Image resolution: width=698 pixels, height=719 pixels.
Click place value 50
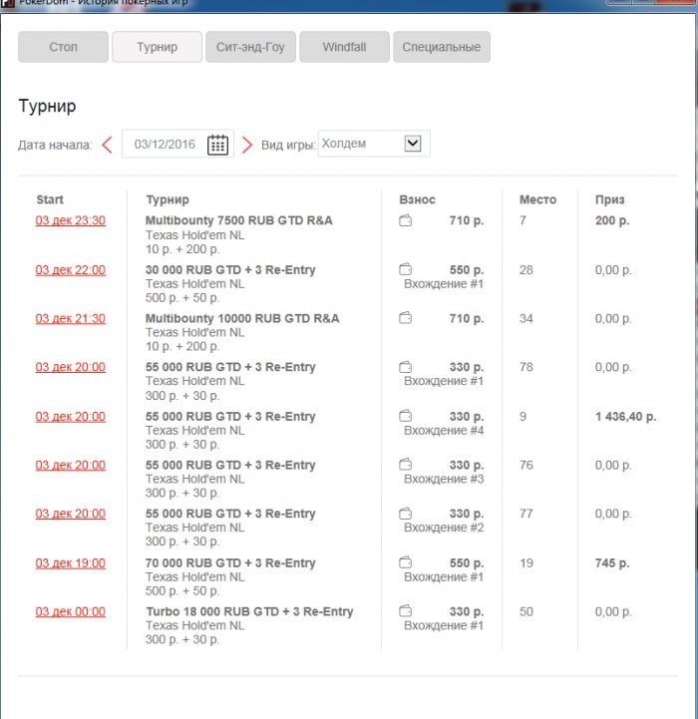[x=526, y=611]
